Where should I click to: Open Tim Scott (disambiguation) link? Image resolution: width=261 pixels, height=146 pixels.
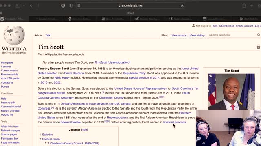point(112,62)
